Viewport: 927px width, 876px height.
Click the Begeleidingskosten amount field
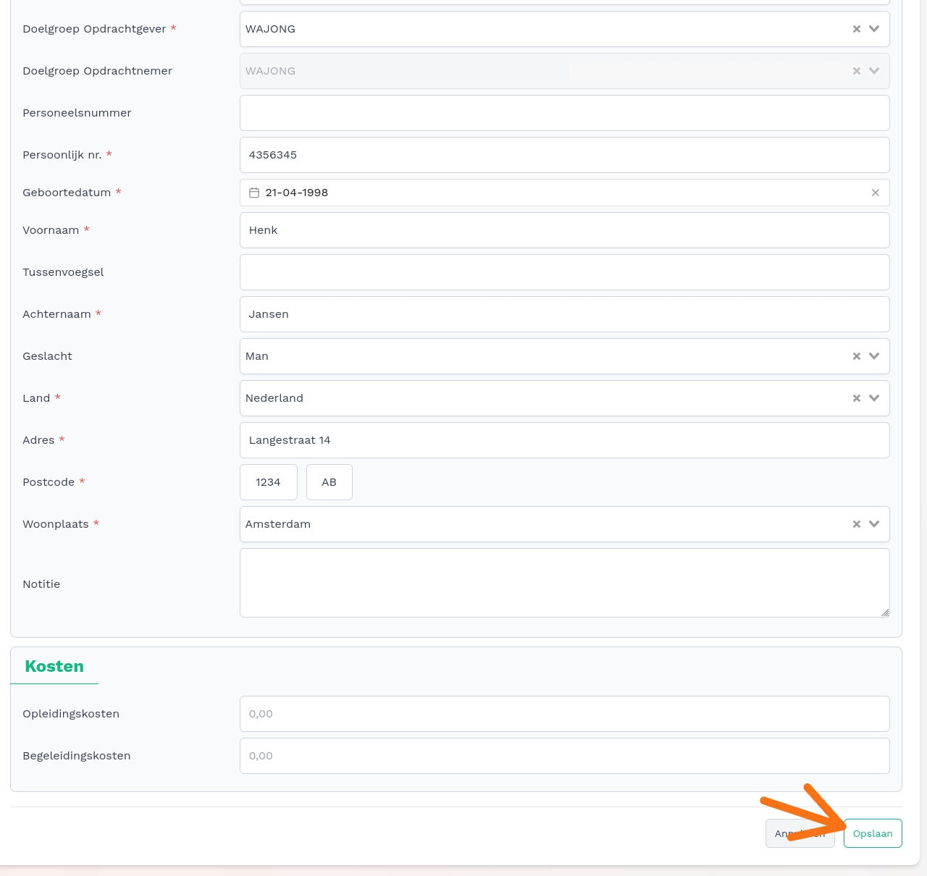tap(565, 756)
